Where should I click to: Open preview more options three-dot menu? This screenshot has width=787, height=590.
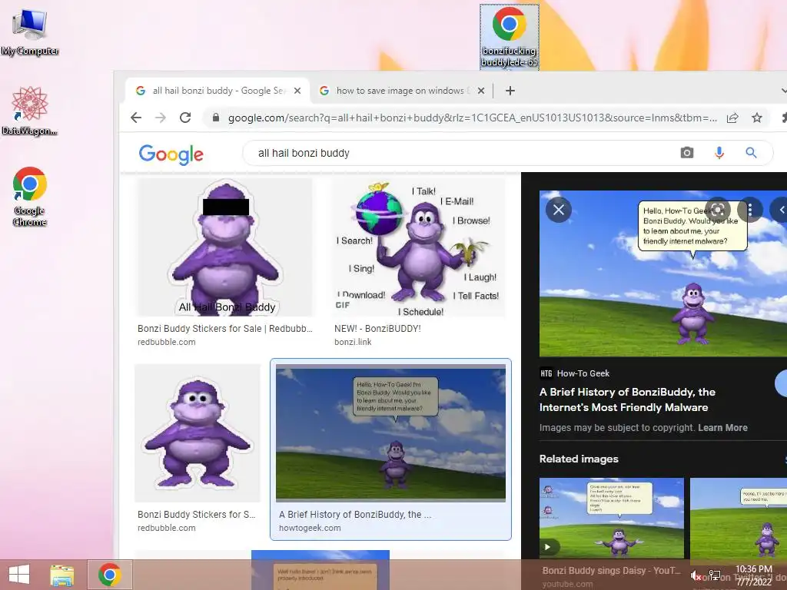pyautogui.click(x=750, y=210)
